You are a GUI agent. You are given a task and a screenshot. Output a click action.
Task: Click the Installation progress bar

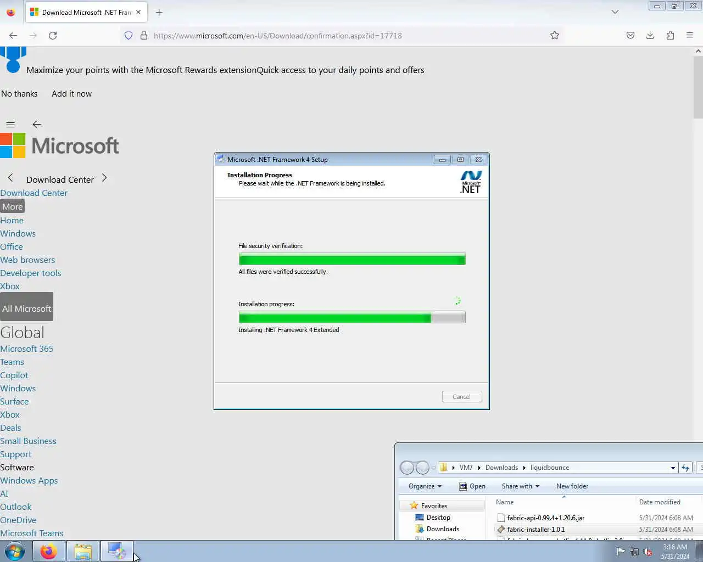pyautogui.click(x=352, y=317)
